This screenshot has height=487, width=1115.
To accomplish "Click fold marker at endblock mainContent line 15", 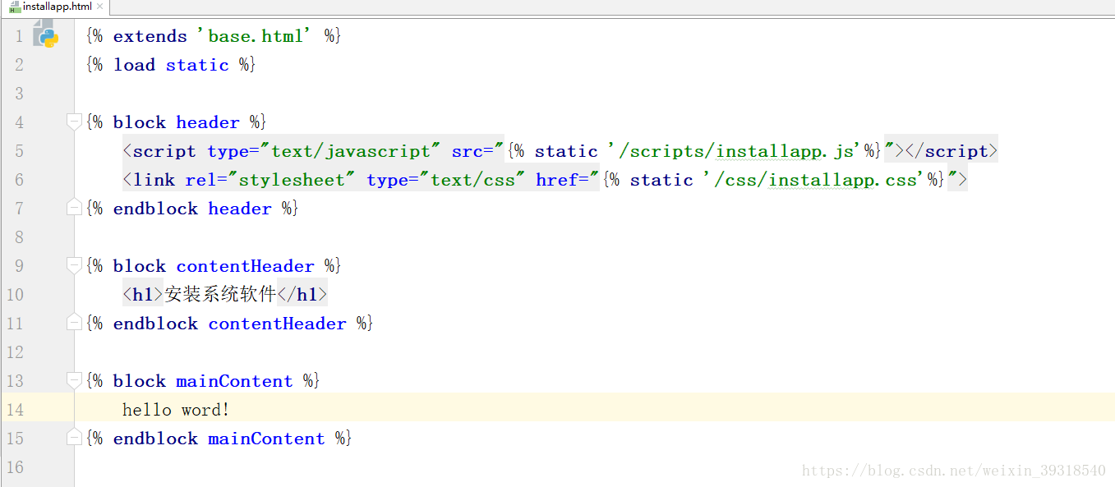I will (73, 438).
